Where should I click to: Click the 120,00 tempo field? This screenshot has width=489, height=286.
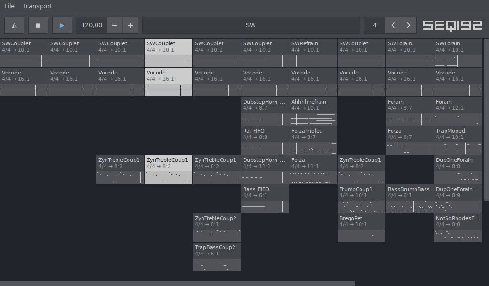coord(91,25)
